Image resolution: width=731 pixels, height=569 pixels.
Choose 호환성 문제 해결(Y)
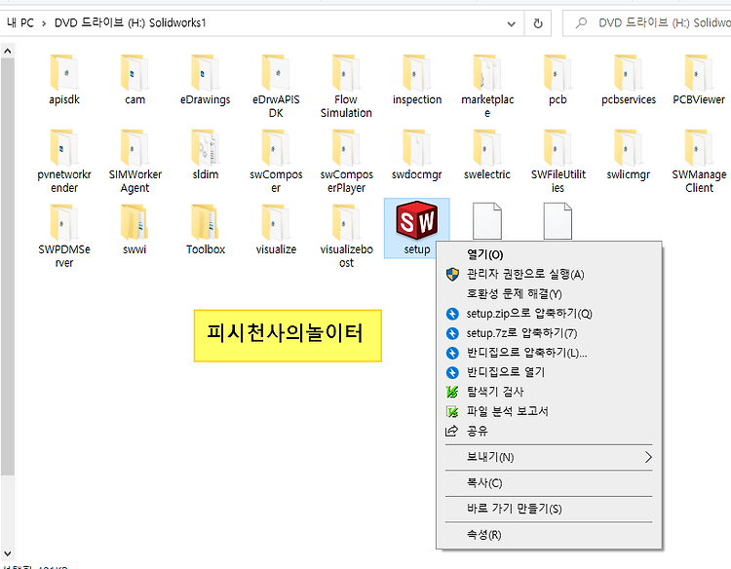point(549,293)
